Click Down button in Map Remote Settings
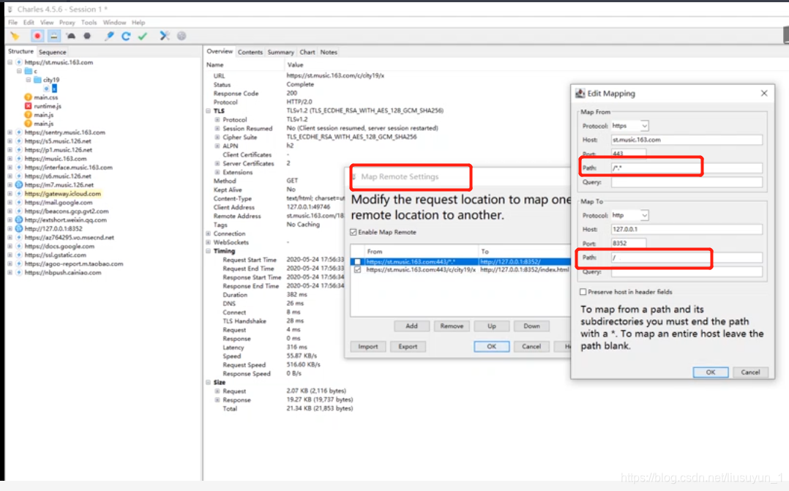This screenshot has width=789, height=491. point(532,326)
